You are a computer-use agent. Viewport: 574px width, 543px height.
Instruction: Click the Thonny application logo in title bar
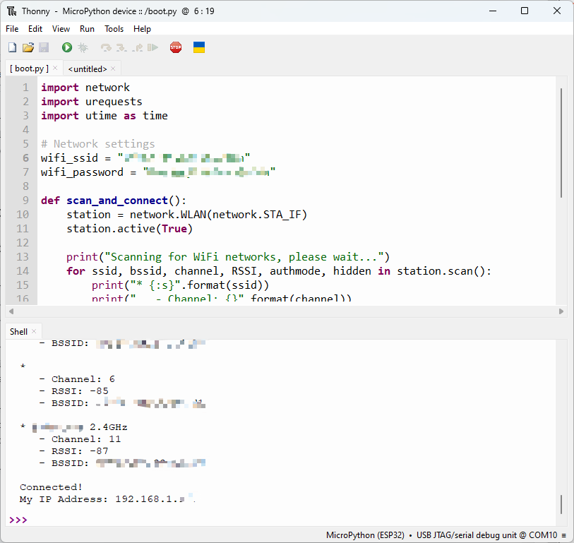tap(12, 11)
